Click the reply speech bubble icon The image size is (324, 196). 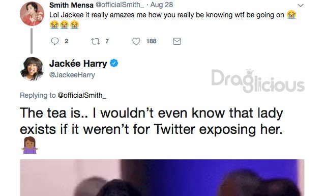[55, 41]
